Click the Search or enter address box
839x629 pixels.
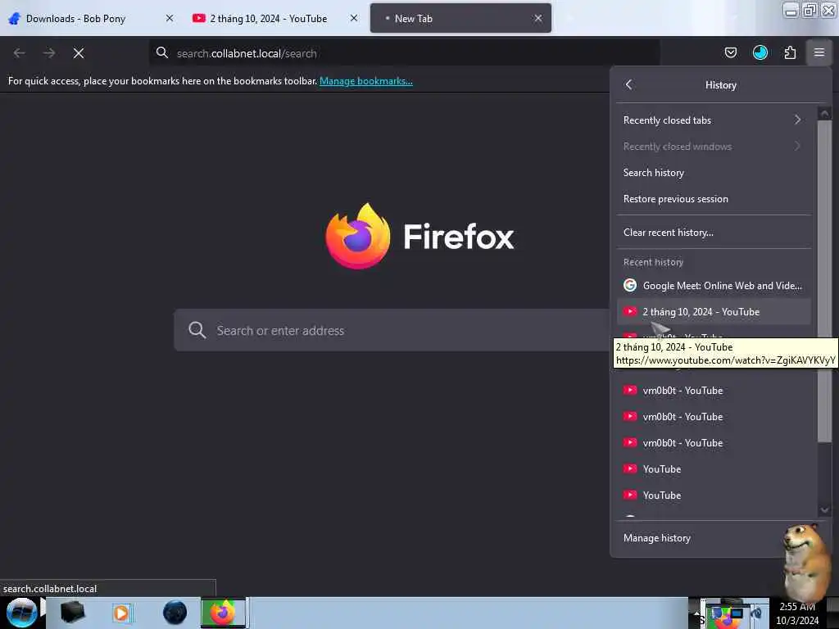tap(392, 330)
